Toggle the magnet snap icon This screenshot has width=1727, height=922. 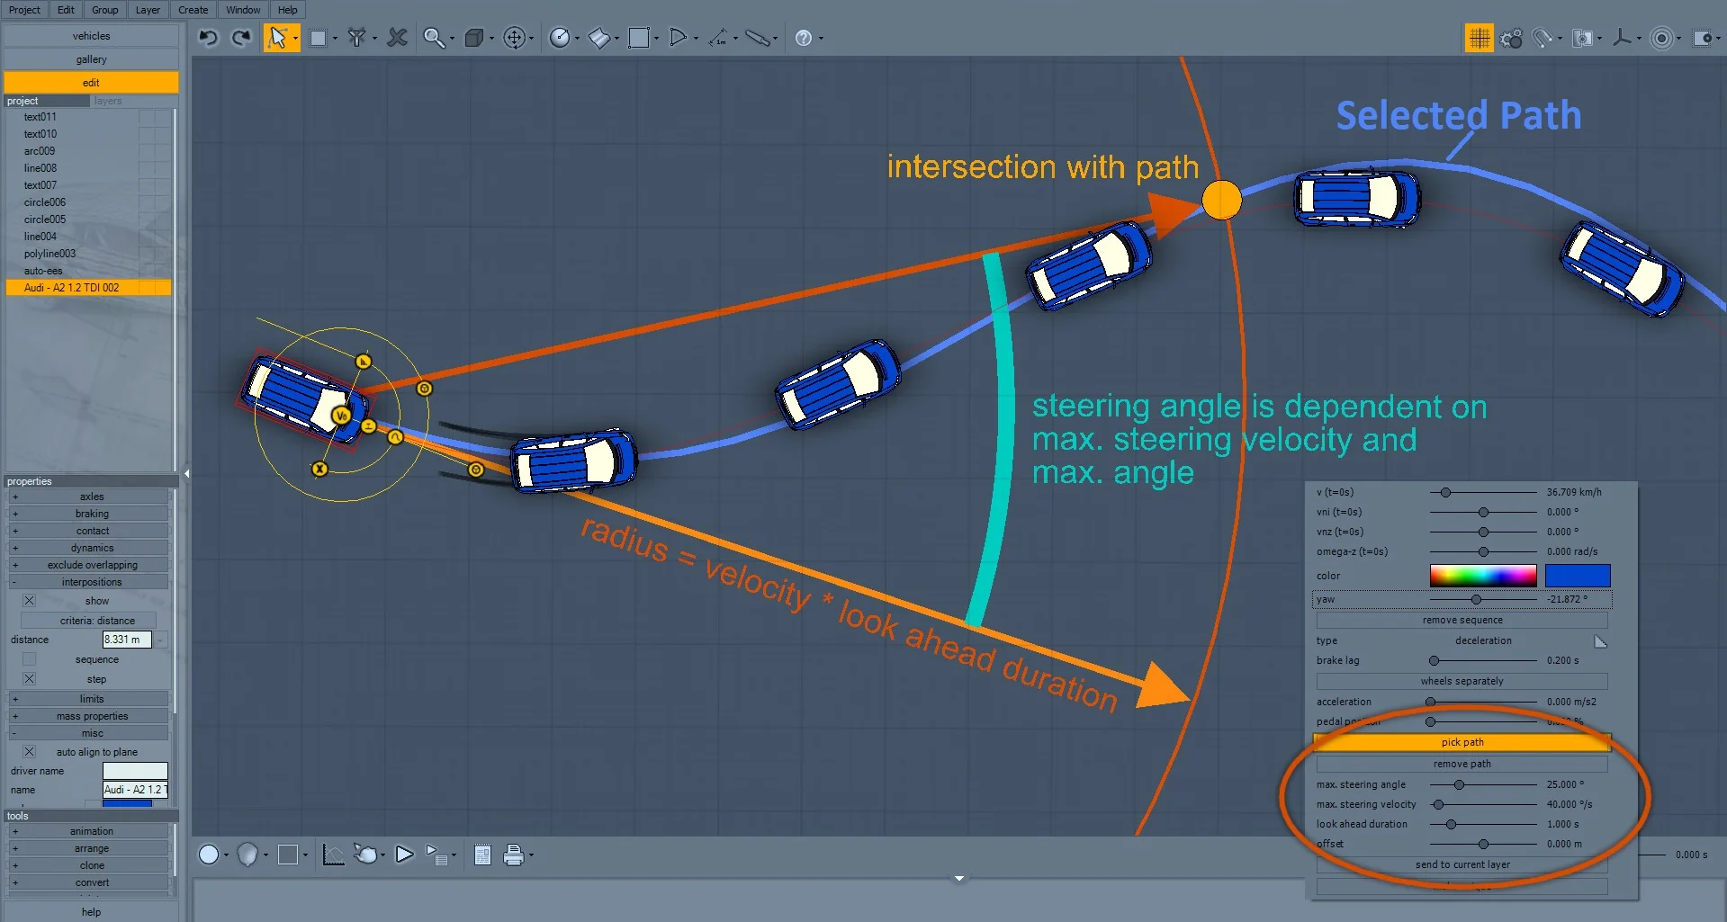(1544, 38)
